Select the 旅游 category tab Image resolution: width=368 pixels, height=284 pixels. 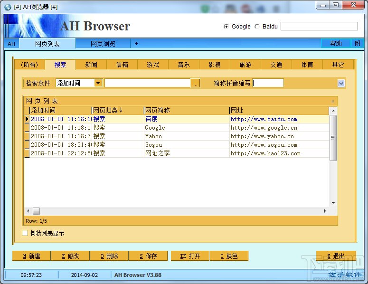(245, 65)
